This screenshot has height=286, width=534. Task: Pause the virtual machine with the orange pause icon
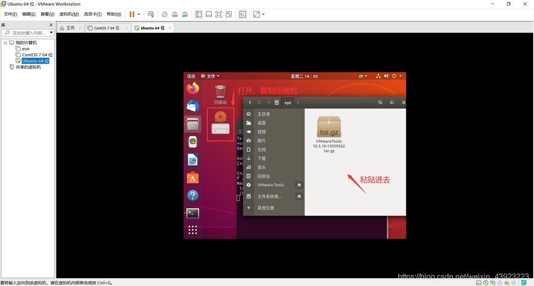[132, 14]
